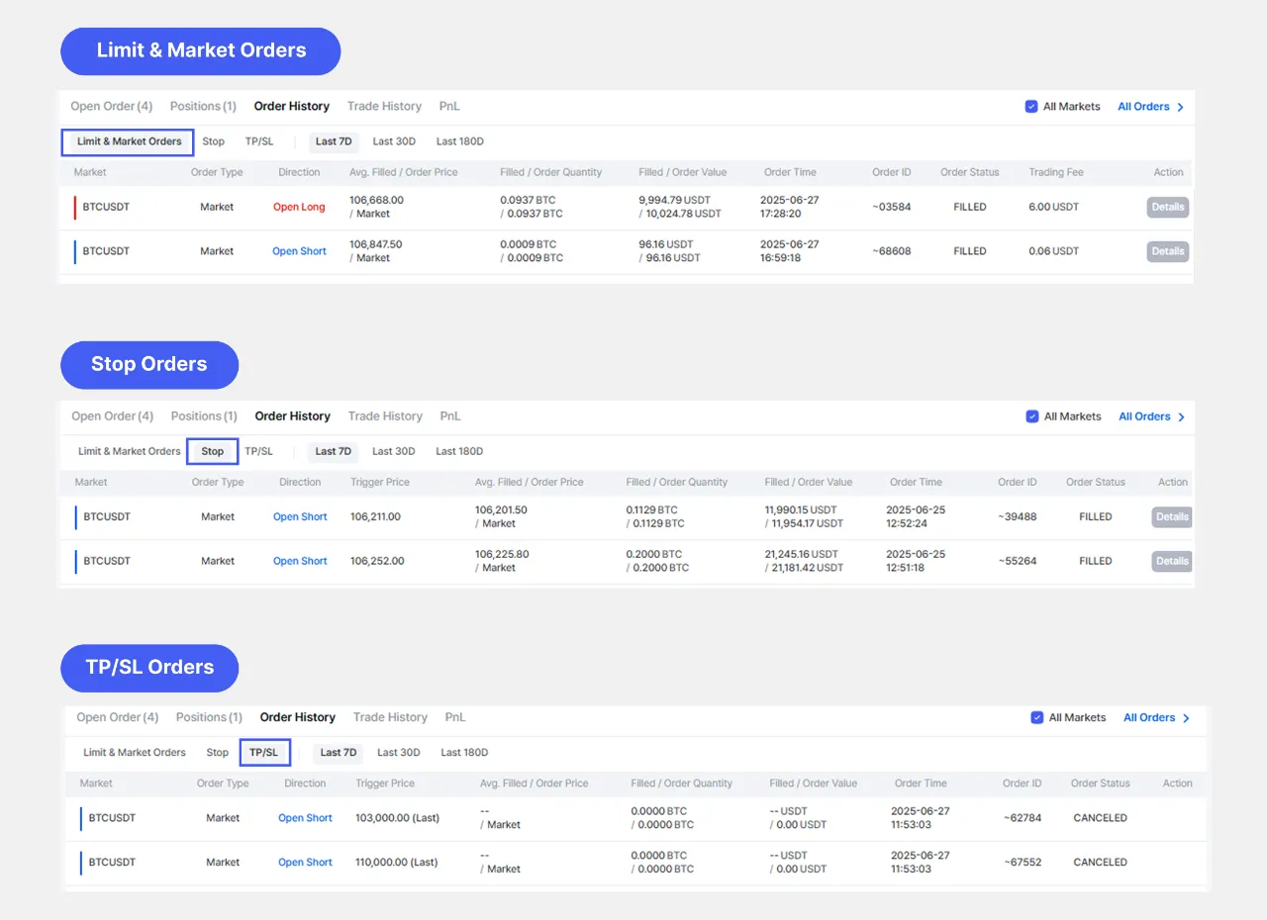Click the blue Limit & Market Orders heading
1267x920 pixels.
click(x=201, y=51)
